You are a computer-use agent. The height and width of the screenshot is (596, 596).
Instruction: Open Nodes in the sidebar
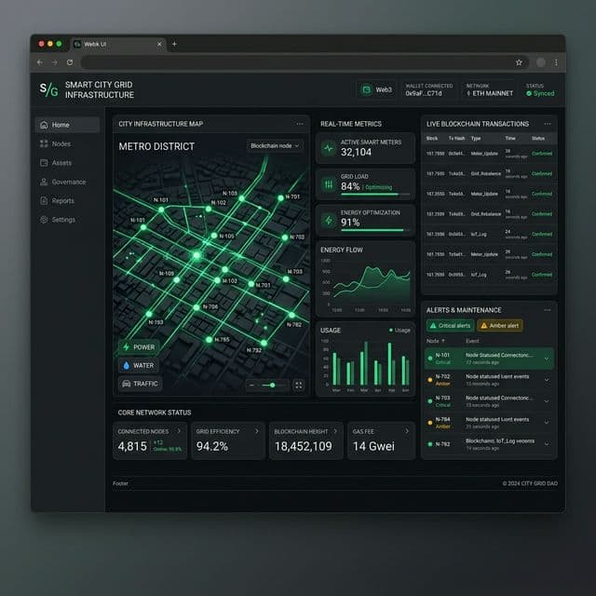tap(68, 143)
